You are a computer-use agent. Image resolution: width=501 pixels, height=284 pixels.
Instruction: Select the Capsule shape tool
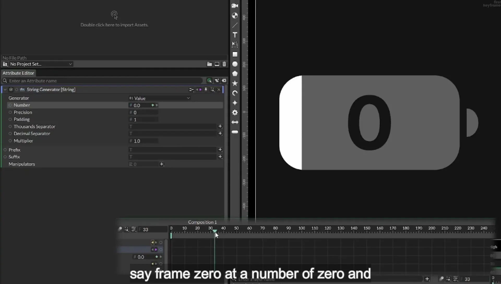[x=235, y=132]
